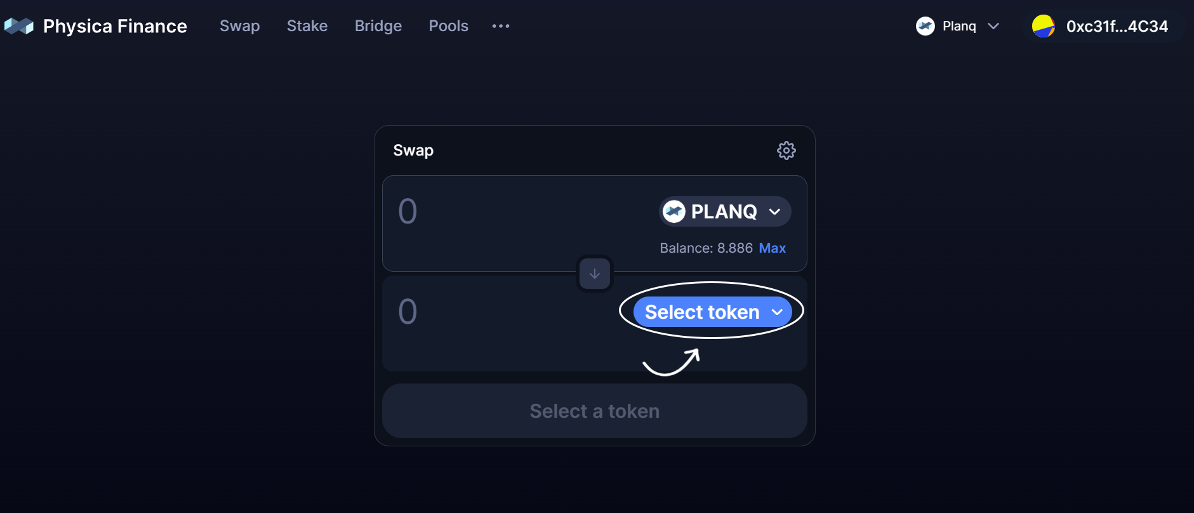
Task: Click the swap direction arrow button
Action: (x=595, y=274)
